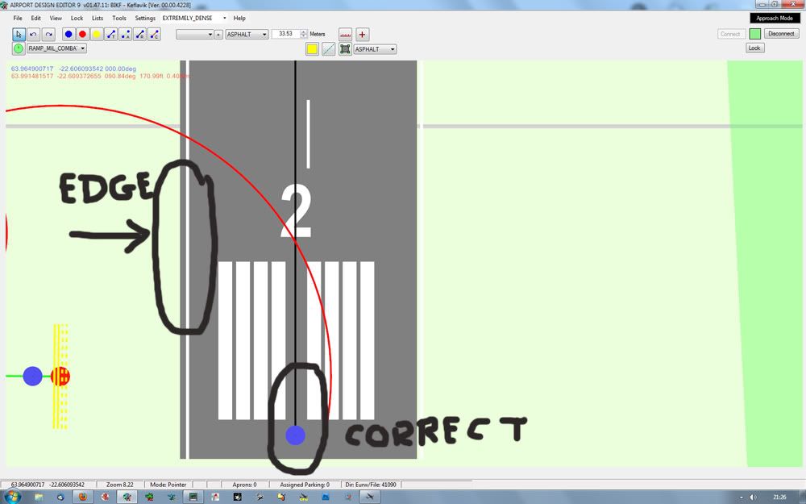The image size is (806, 504).
Task: Open the RAMP_MIL_COMBAT parking type dropdown
Action: click(56, 48)
